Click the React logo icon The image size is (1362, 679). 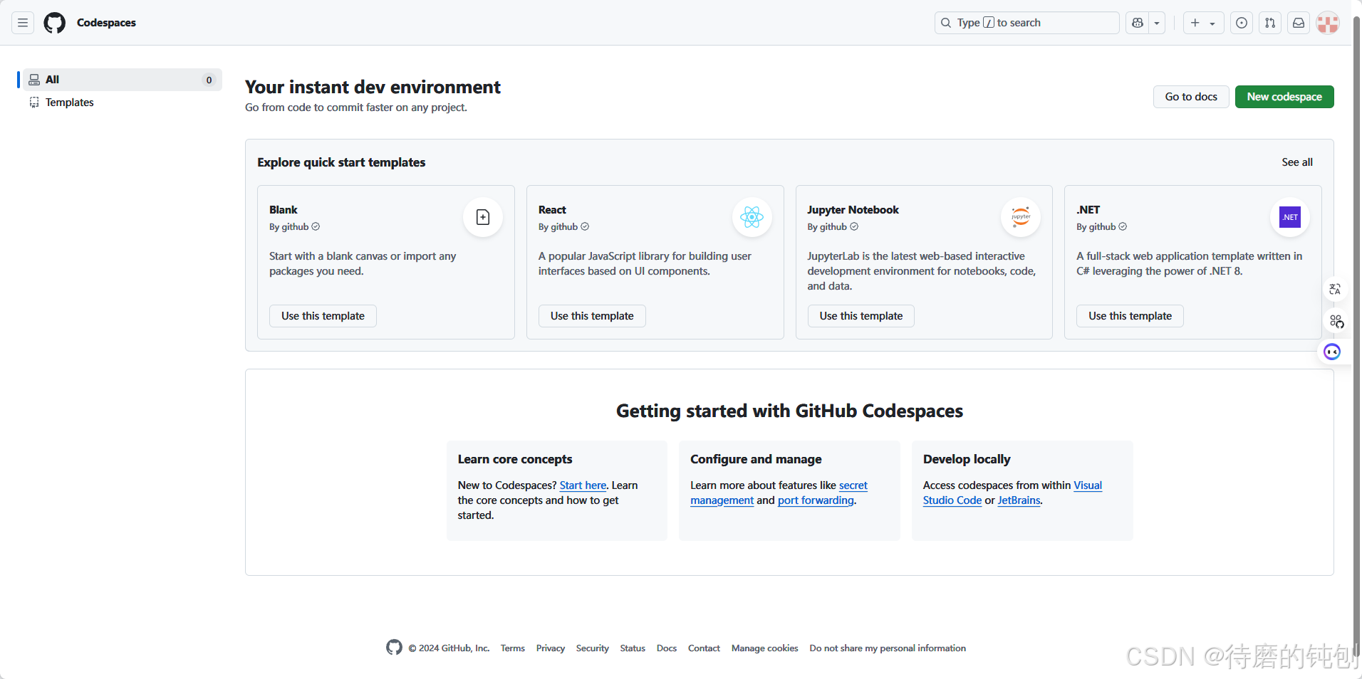pyautogui.click(x=752, y=217)
